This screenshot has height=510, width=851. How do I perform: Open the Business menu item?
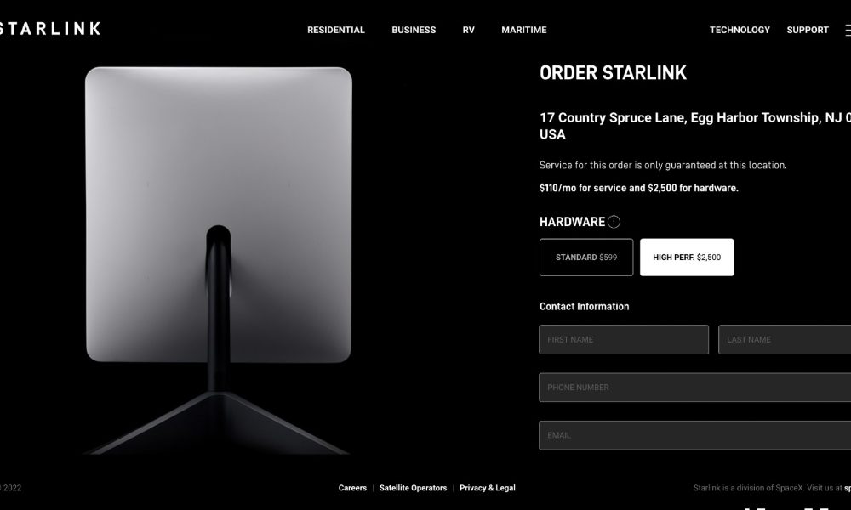point(414,31)
